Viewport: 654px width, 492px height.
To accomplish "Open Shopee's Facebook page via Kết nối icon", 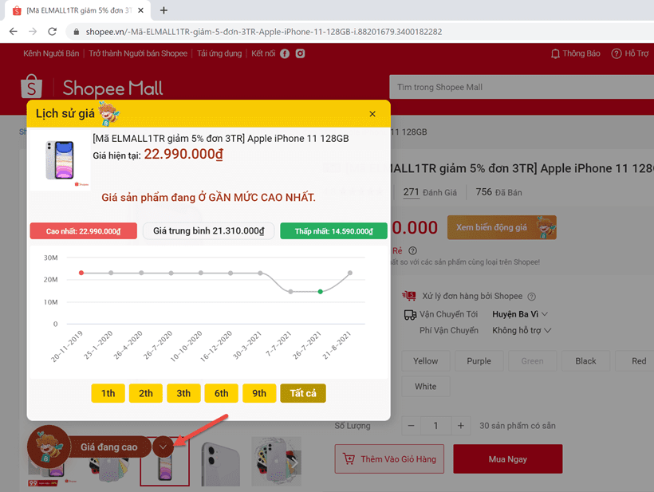I will [x=285, y=53].
